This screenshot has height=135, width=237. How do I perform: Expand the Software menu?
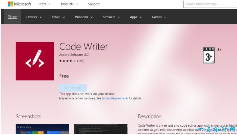pos(111,17)
